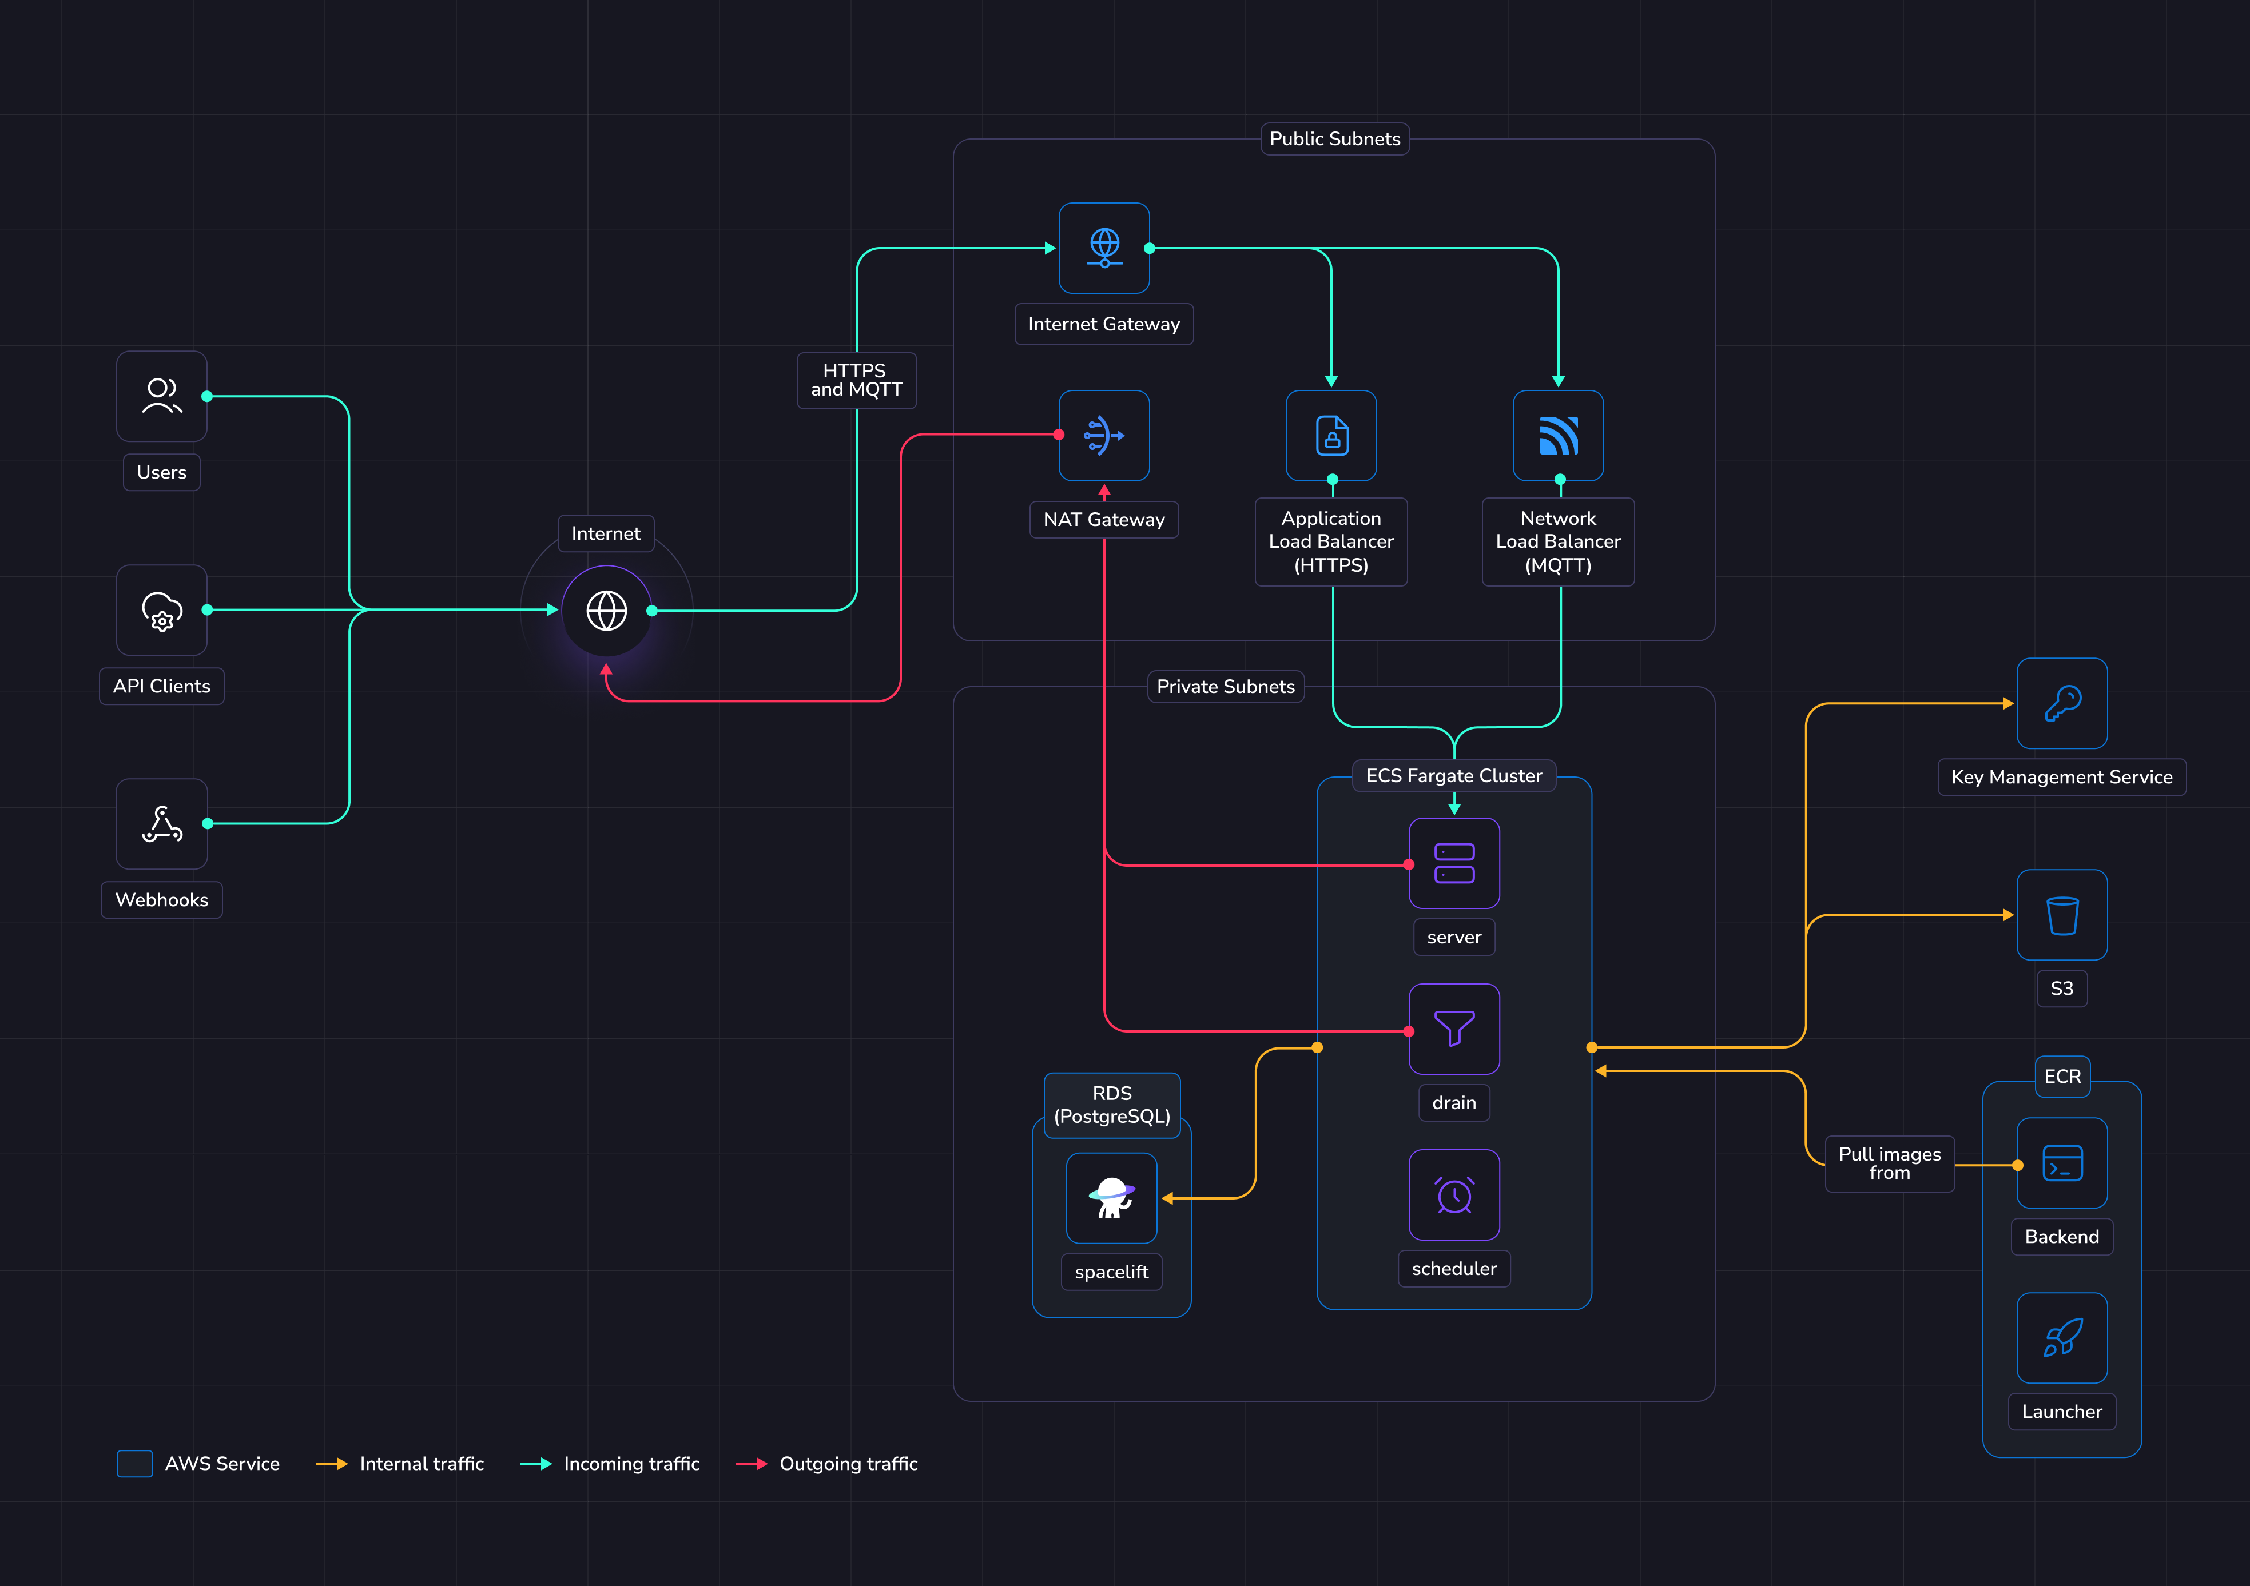Select the API Clients cloud gear icon
This screenshot has height=1586, width=2250.
162,610
